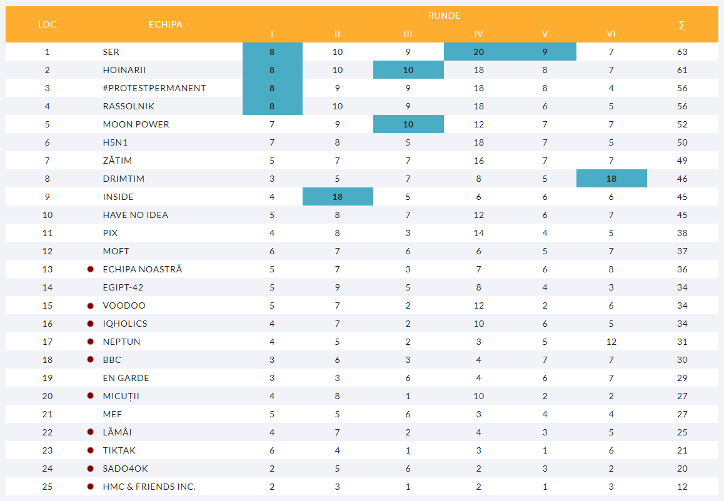Viewport: 724px width, 501px height.
Task: Click the round IV column header
Action: point(479,34)
